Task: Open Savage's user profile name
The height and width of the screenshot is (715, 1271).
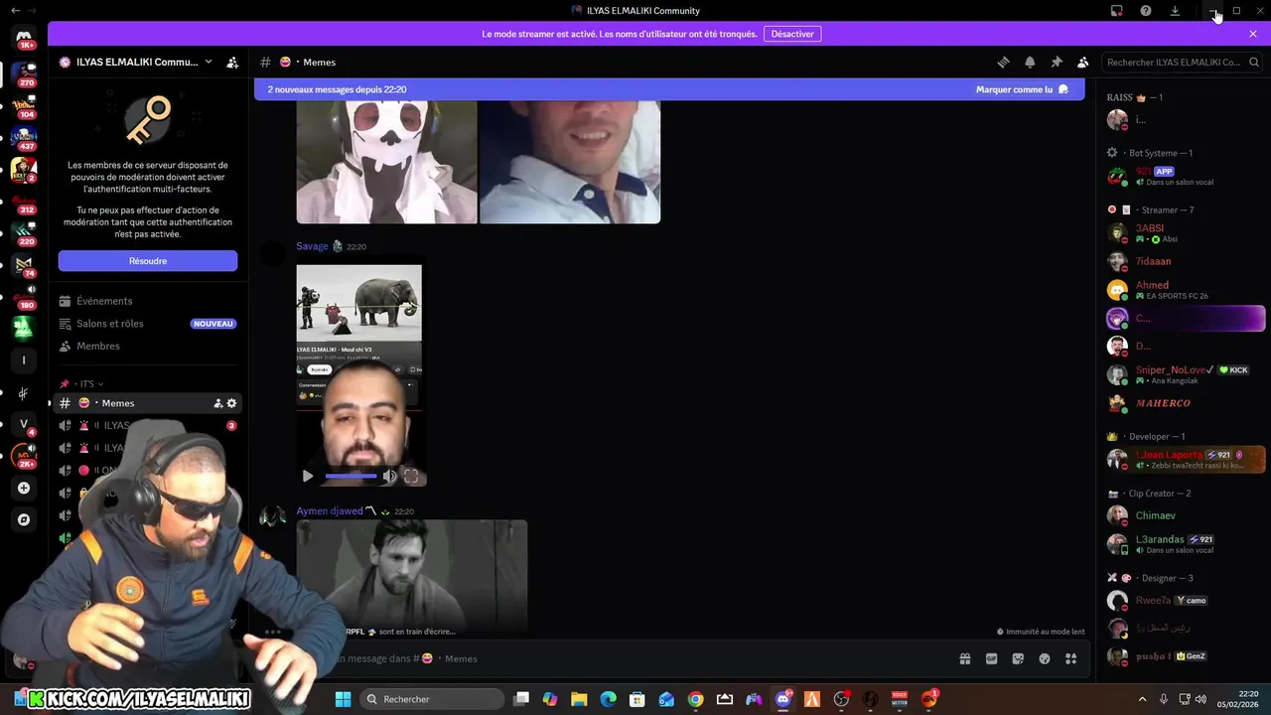Action: tap(312, 246)
